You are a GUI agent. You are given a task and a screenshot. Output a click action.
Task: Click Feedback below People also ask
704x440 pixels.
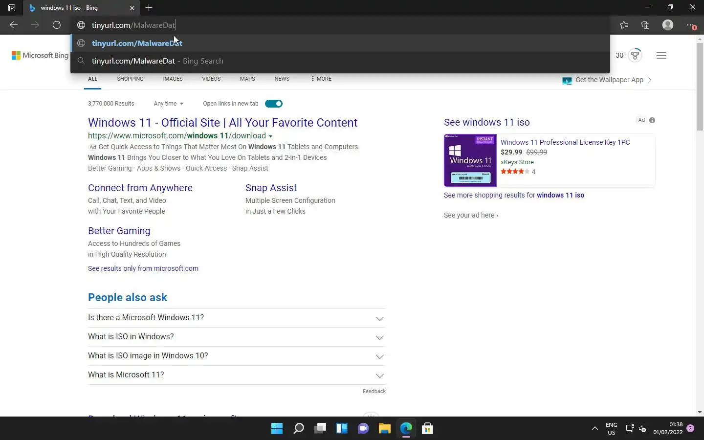tap(374, 391)
